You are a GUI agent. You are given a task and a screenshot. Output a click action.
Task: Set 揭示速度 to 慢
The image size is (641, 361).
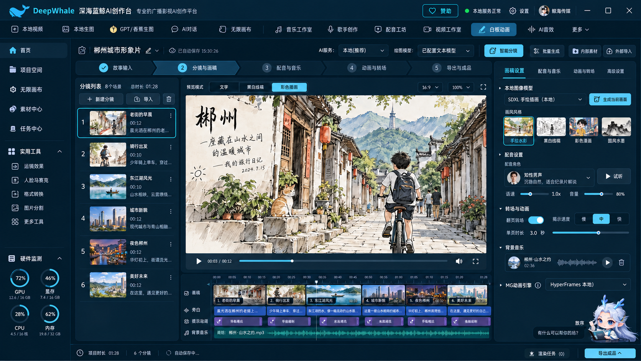583,219
